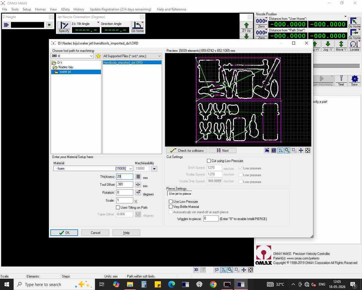This screenshot has height=290, width=362.
Task: Open the Use jet to pierce dropdown
Action: (180, 194)
